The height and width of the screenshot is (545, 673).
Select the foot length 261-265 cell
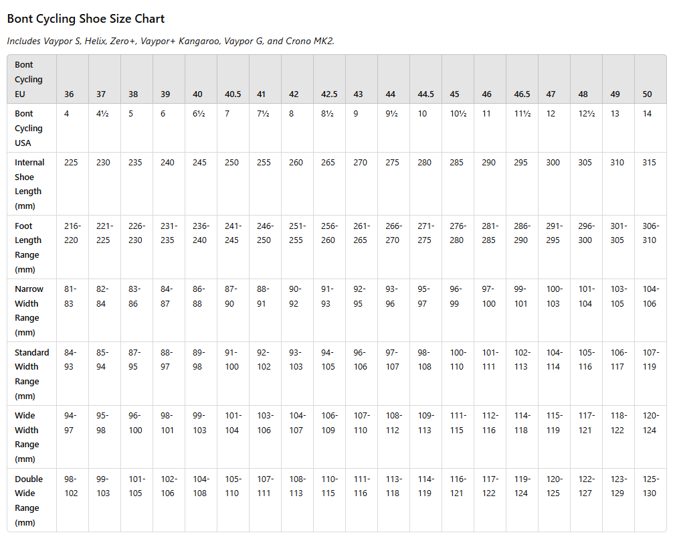360,233
